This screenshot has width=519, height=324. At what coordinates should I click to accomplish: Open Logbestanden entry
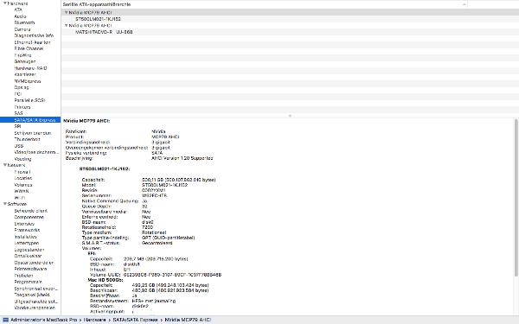(x=29, y=250)
